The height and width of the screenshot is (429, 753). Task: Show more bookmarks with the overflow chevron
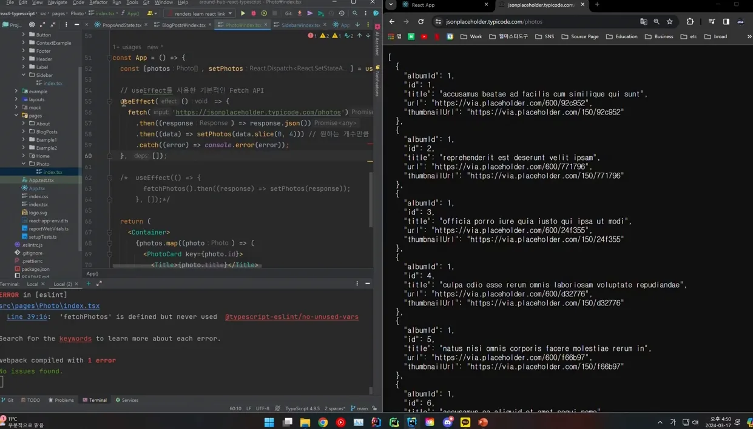pos(749,36)
